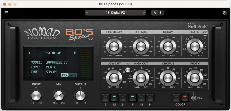Image resolution: width=231 pixels, height=111 pixels.
Task: Select the B comparison slot
Action: (161, 13)
